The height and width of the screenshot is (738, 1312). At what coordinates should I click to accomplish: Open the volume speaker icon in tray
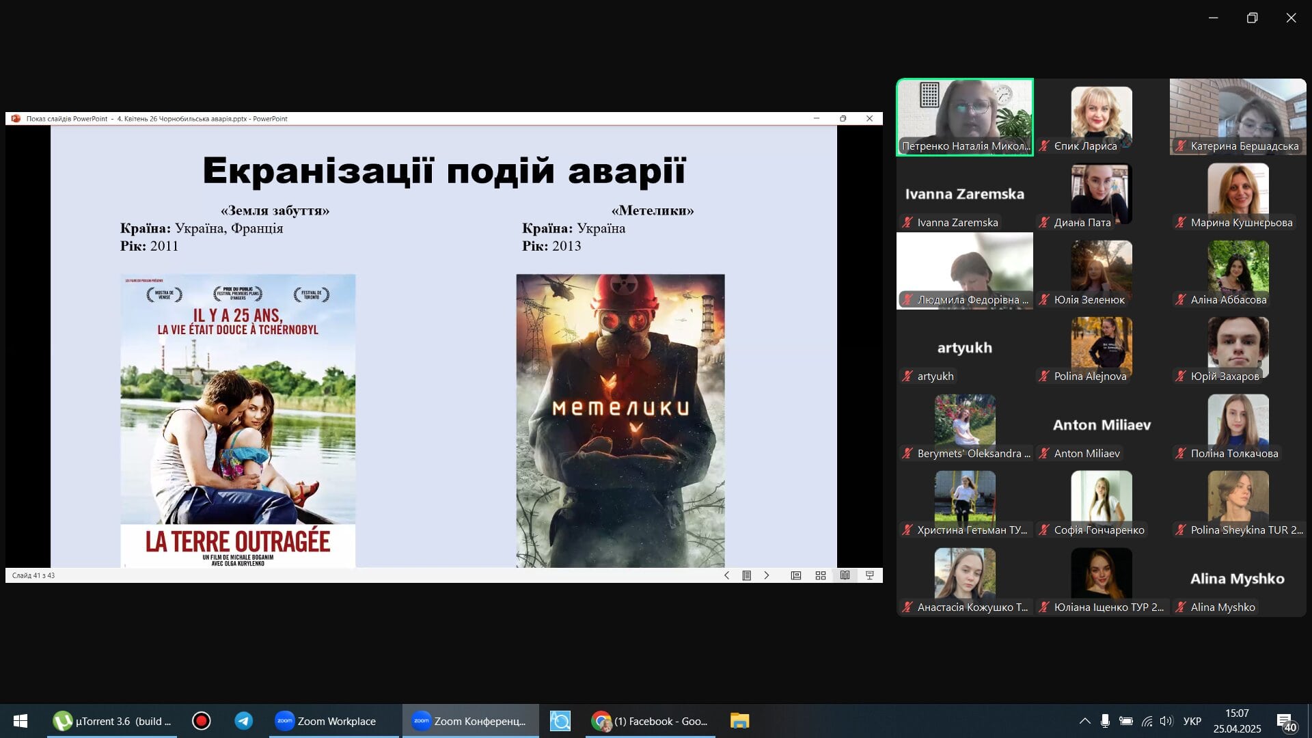(x=1166, y=721)
